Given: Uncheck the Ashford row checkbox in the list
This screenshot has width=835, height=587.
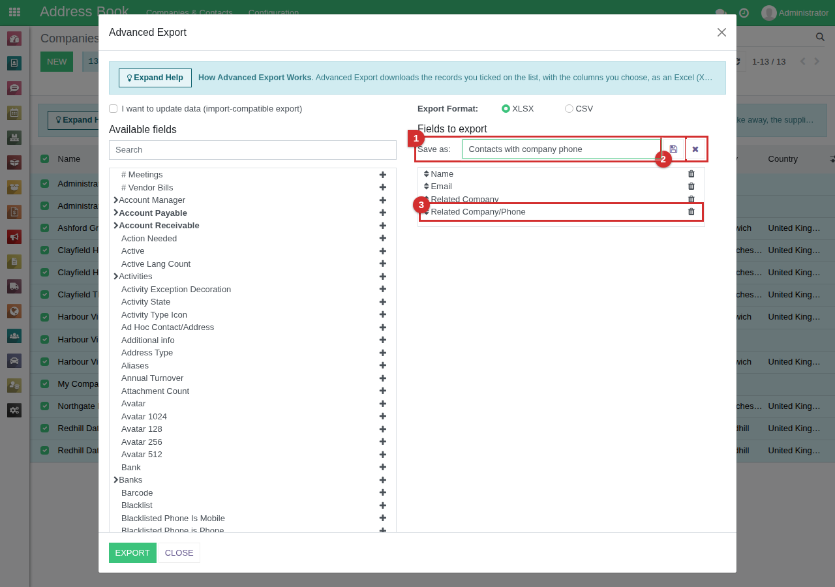Looking at the screenshot, I should click(x=45, y=228).
